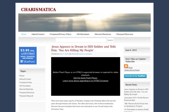This screenshot has width=169, height=112.
Task: Click the Search button
Action: (110, 40)
